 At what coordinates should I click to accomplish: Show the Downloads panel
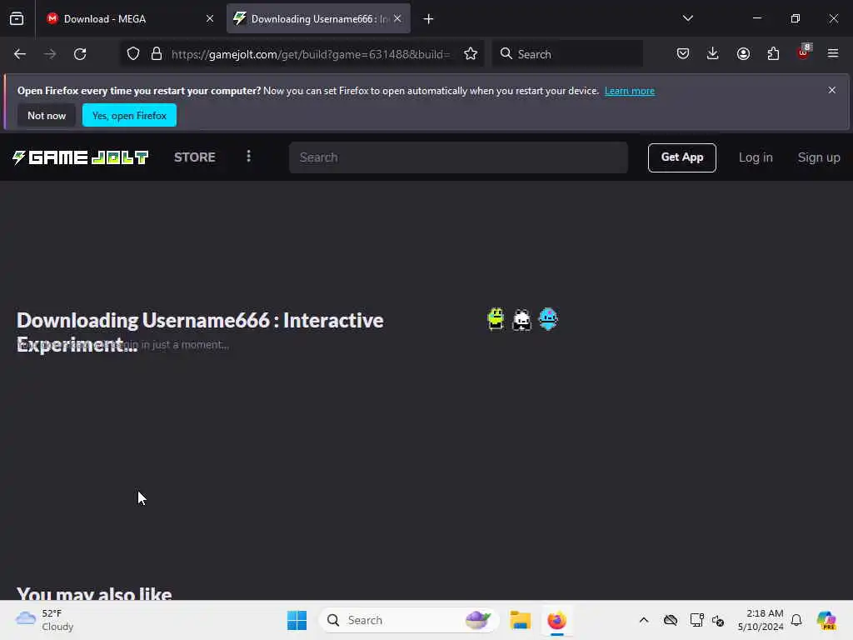coord(713,53)
